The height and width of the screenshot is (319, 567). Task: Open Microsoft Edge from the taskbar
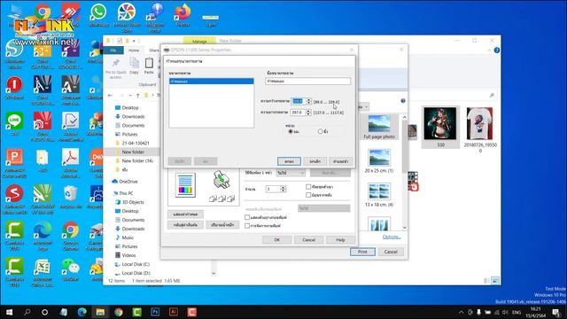coord(82,312)
